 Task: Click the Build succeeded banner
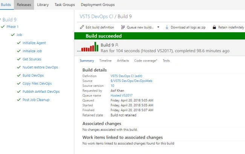[x=159, y=36]
